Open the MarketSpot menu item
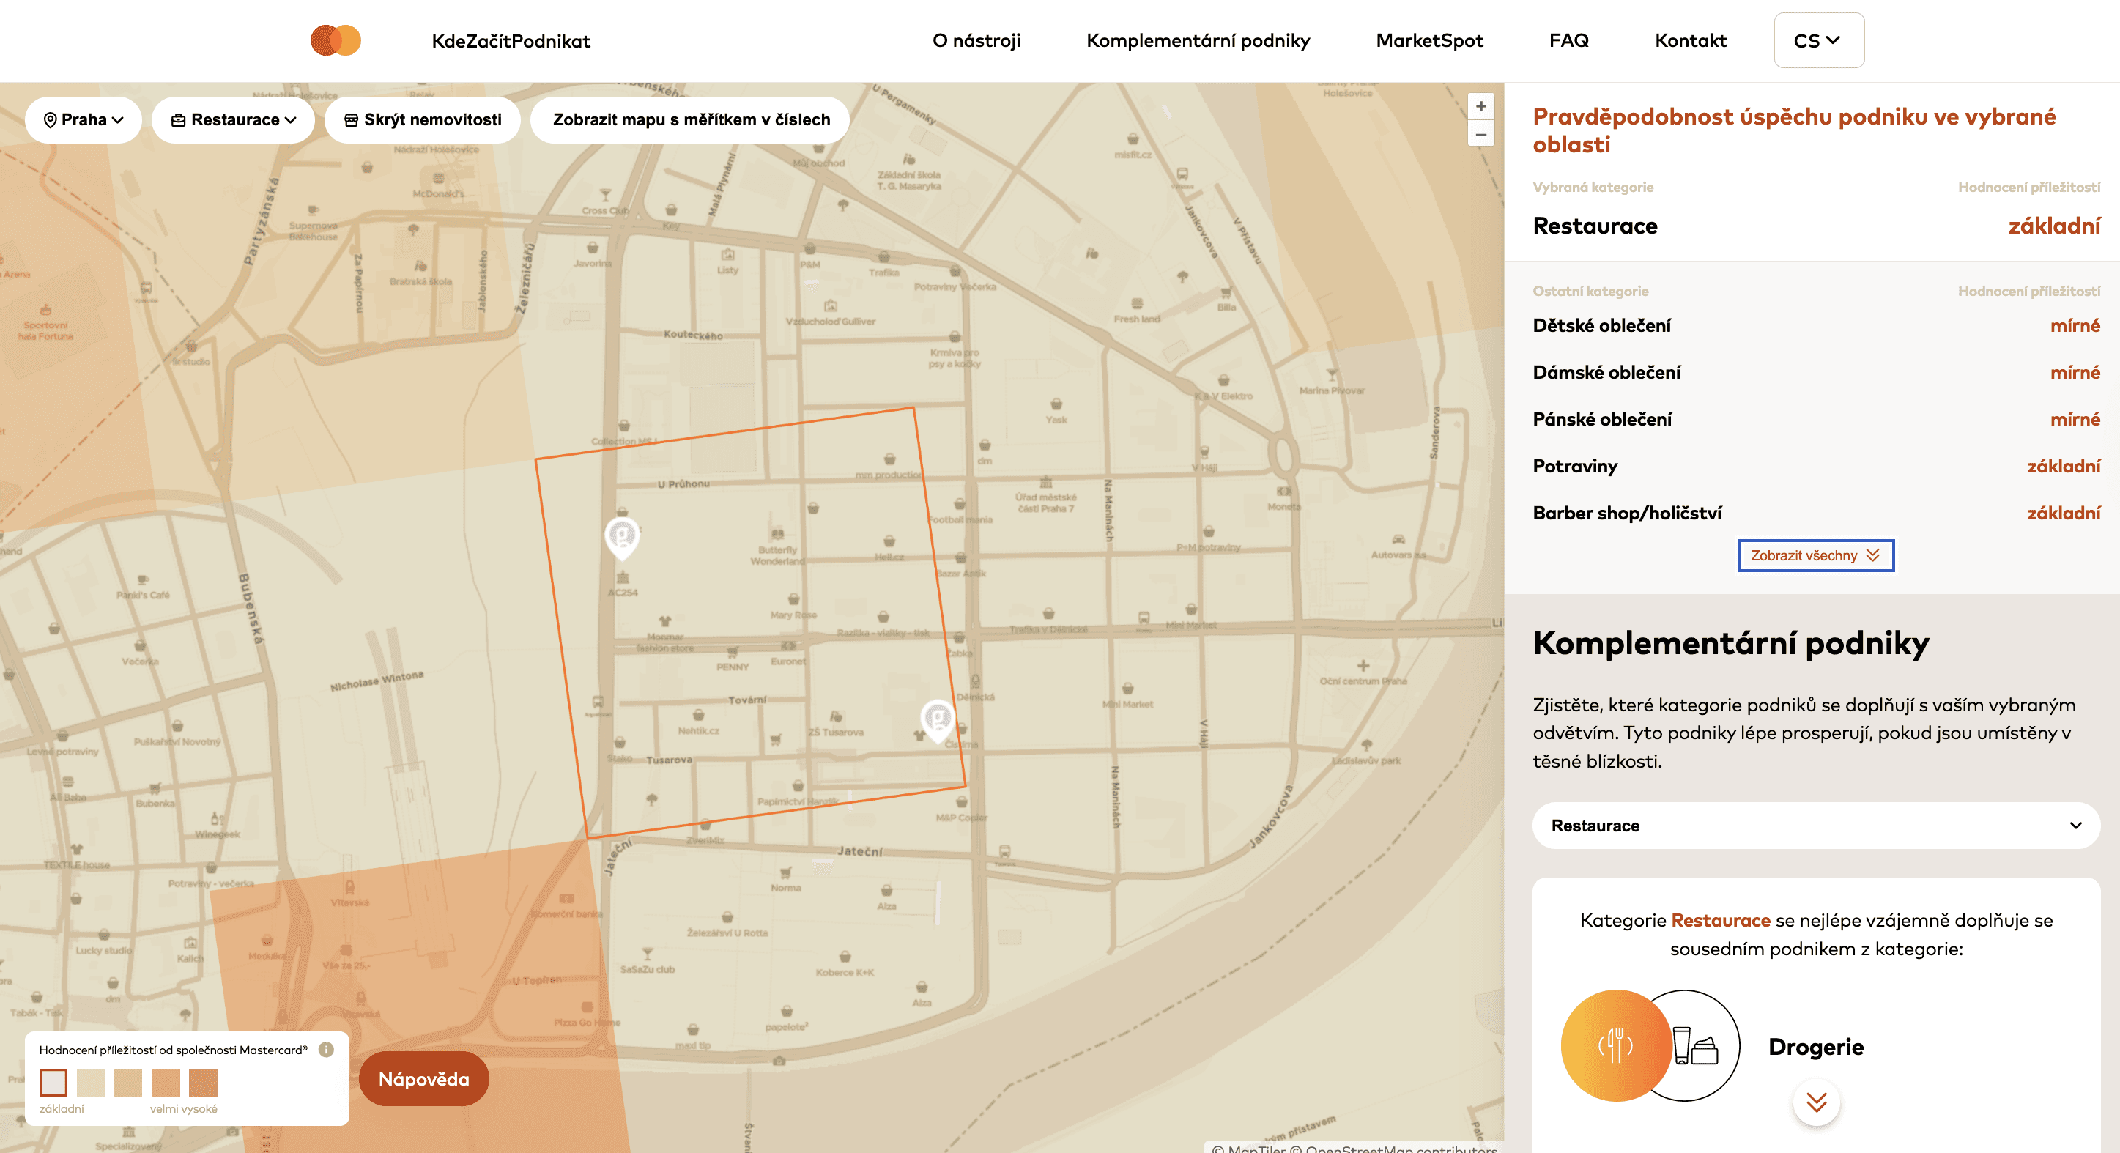Image resolution: width=2120 pixels, height=1153 pixels. pos(1428,40)
